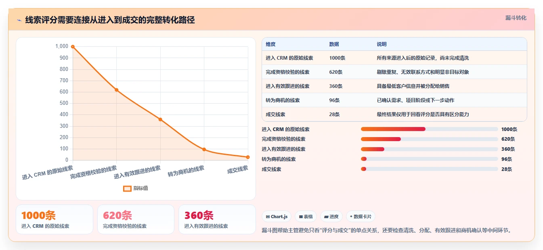Click the 维度 table column header
This screenshot has width=543, height=250.
pyautogui.click(x=270, y=44)
